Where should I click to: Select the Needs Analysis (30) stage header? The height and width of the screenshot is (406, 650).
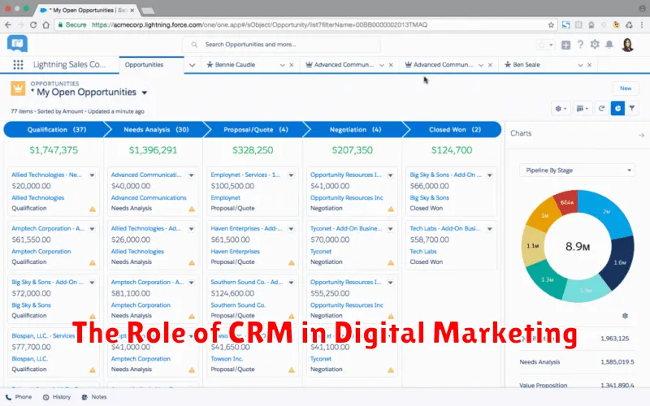tap(156, 130)
